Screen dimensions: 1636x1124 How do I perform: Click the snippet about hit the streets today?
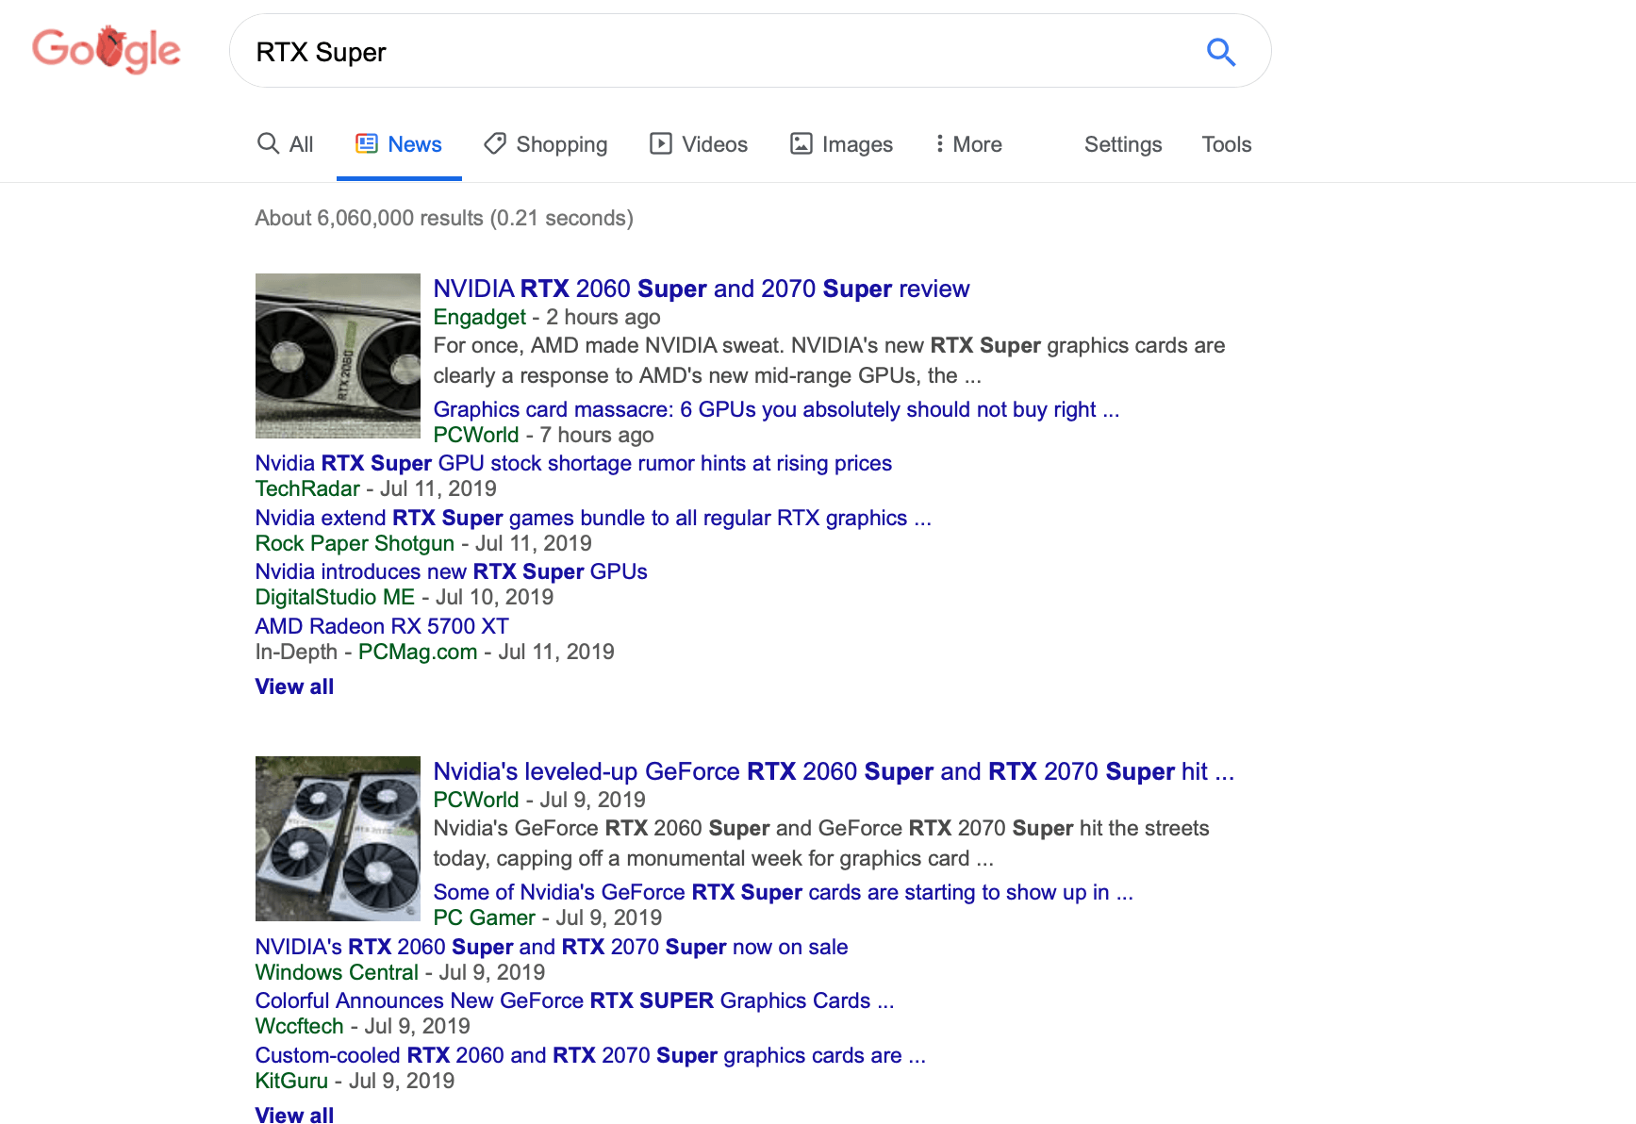point(820,843)
